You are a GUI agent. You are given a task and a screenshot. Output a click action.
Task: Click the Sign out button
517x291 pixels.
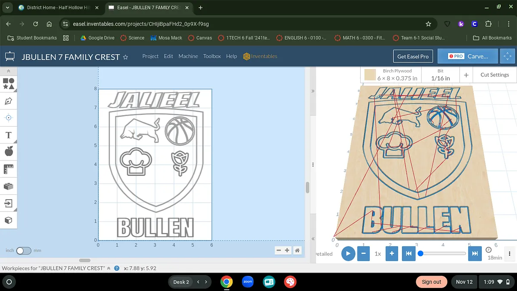click(431, 282)
